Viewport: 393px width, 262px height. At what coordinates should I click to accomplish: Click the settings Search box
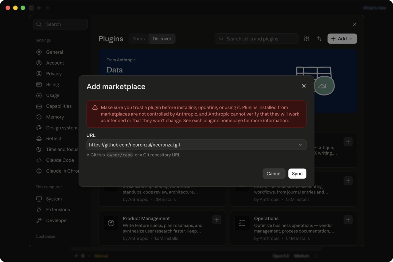60,24
